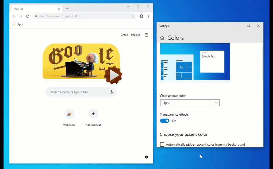Open Gmail link
The height and width of the screenshot is (169, 273).
[x=124, y=35]
